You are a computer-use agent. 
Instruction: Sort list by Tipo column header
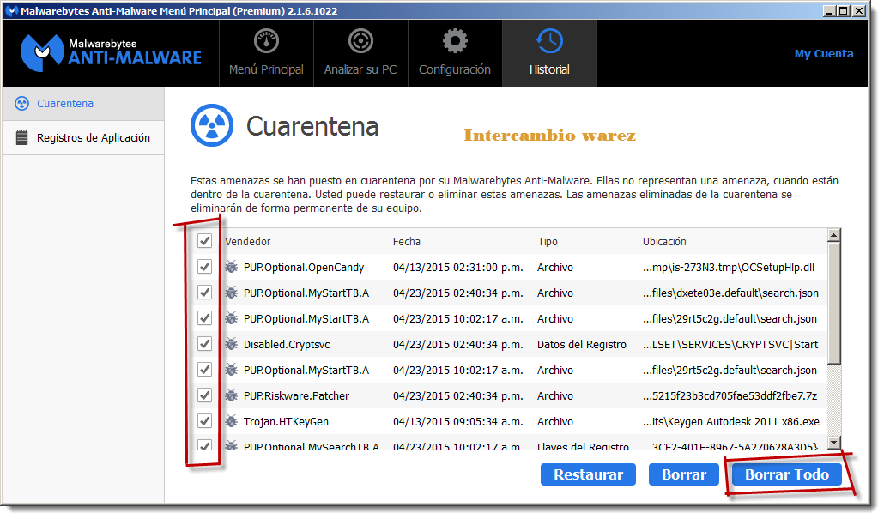548,241
